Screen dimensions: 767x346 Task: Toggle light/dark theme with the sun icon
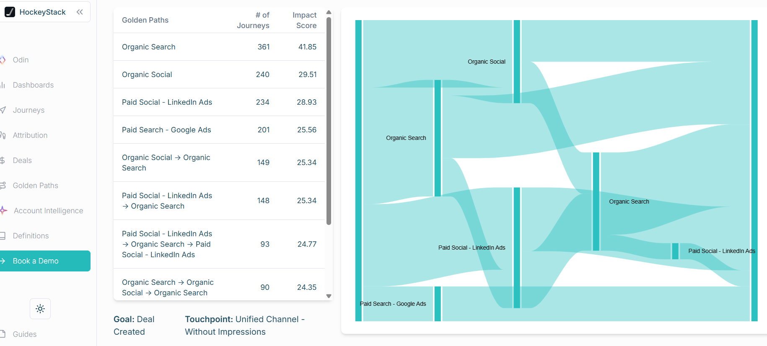click(40, 309)
